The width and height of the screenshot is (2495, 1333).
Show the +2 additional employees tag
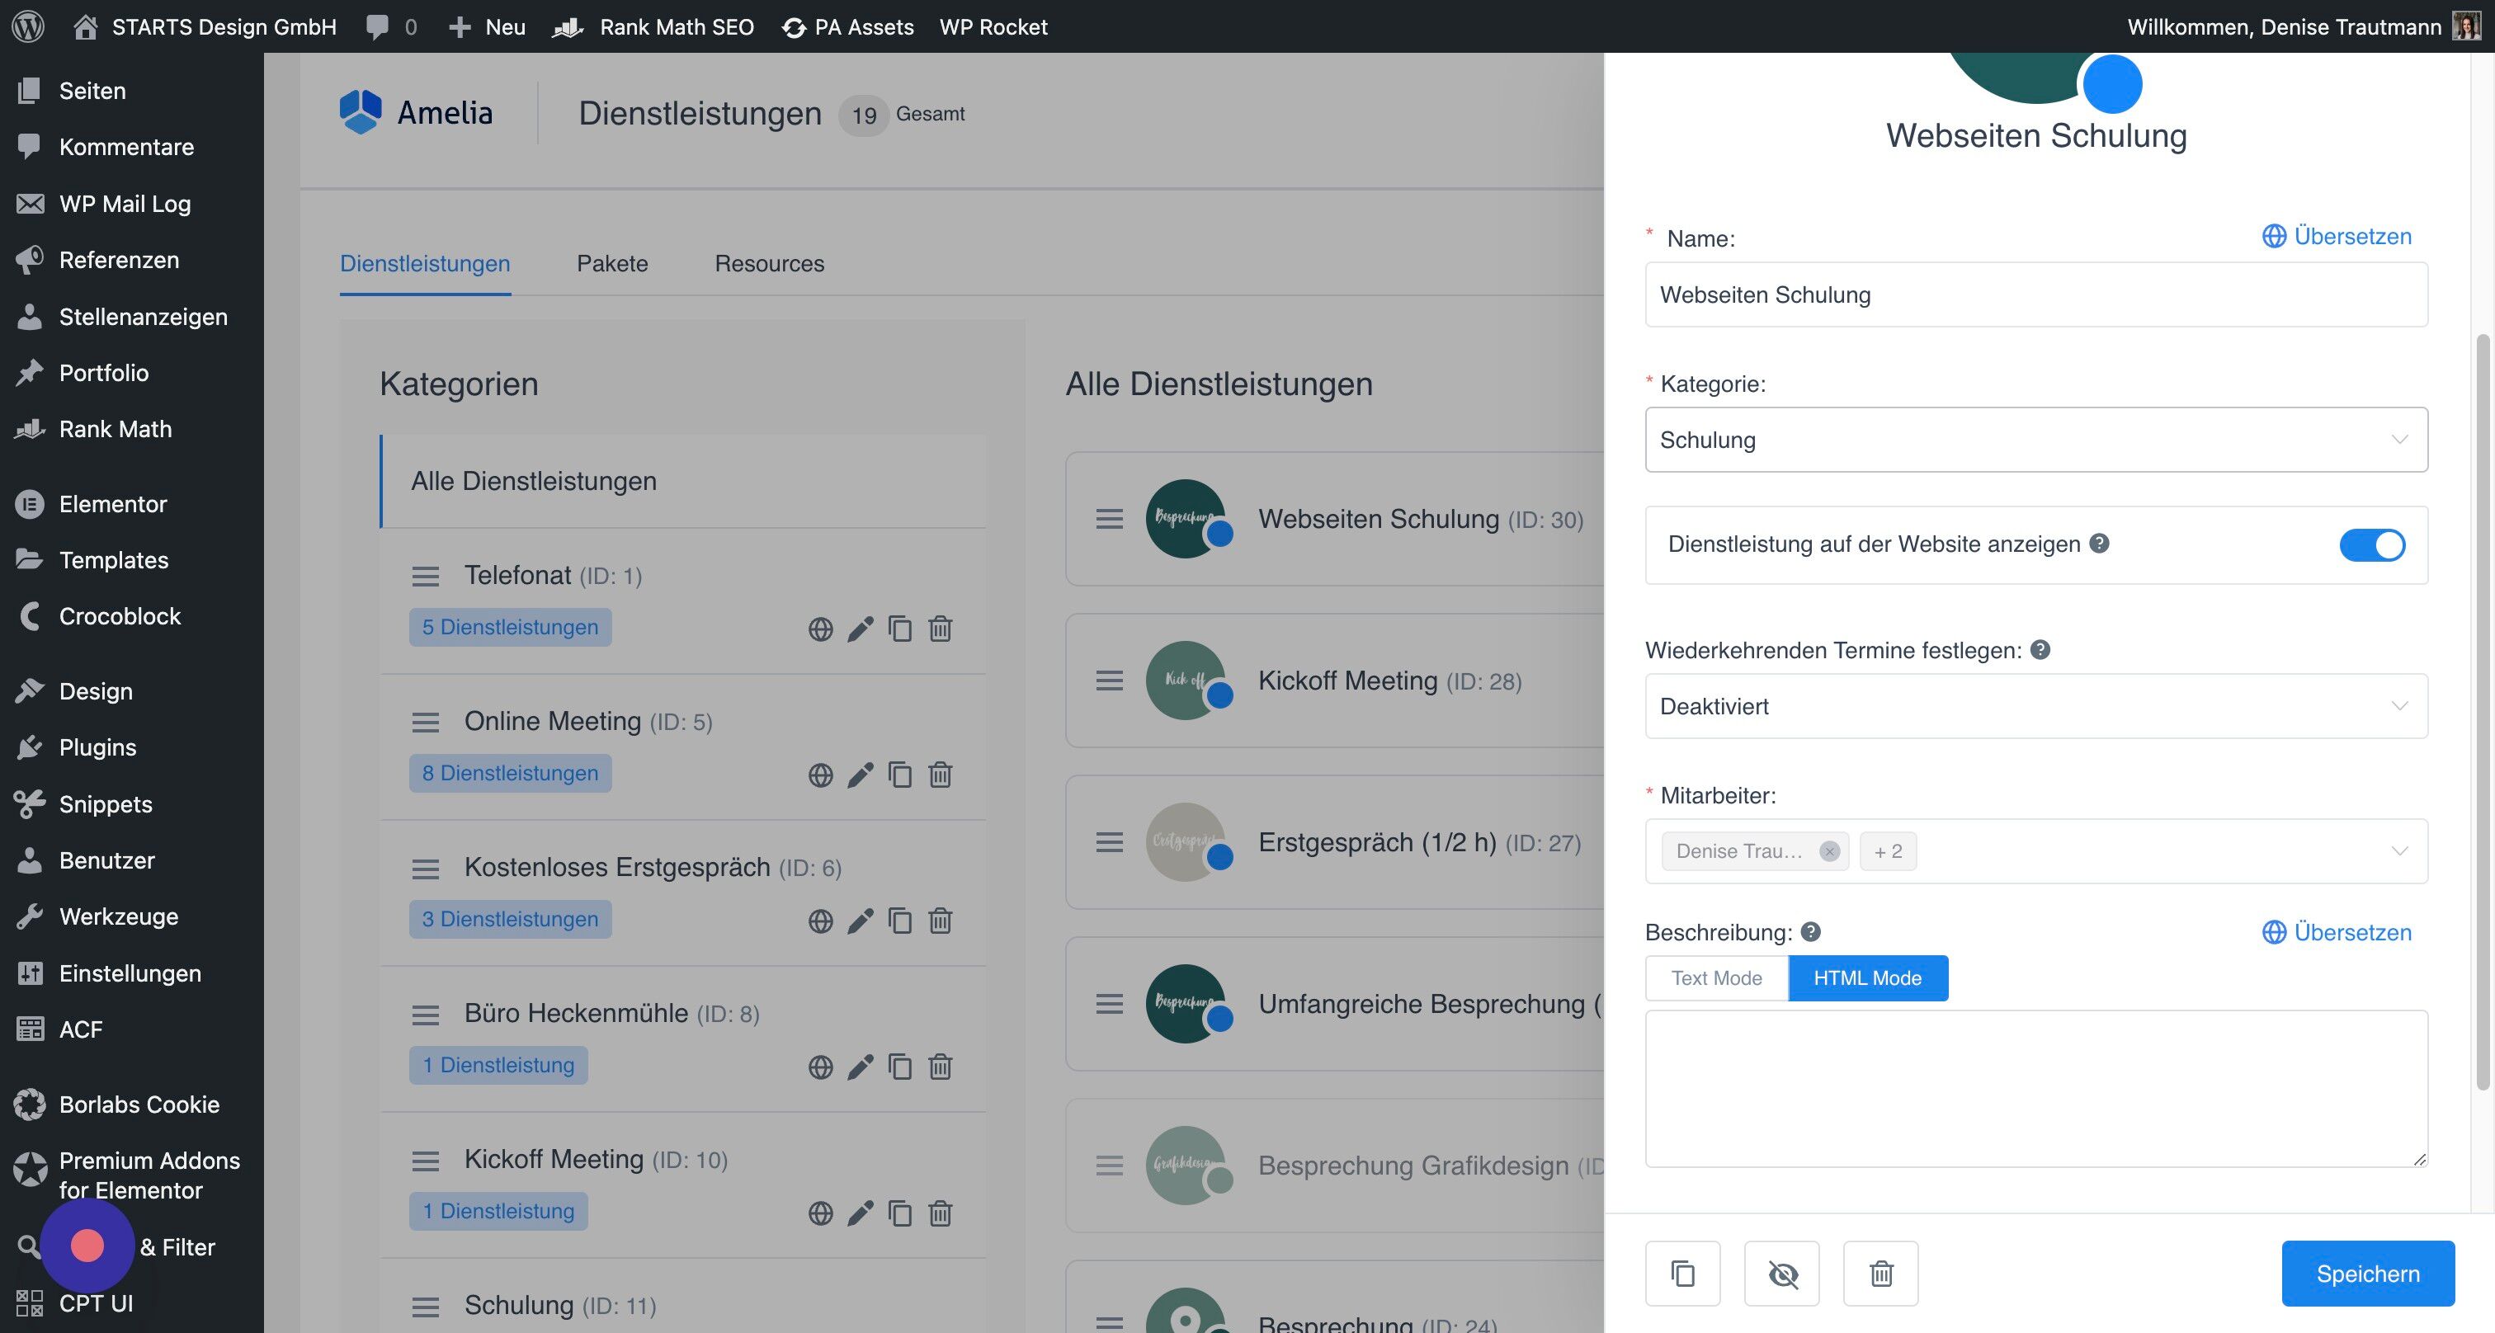(1888, 851)
